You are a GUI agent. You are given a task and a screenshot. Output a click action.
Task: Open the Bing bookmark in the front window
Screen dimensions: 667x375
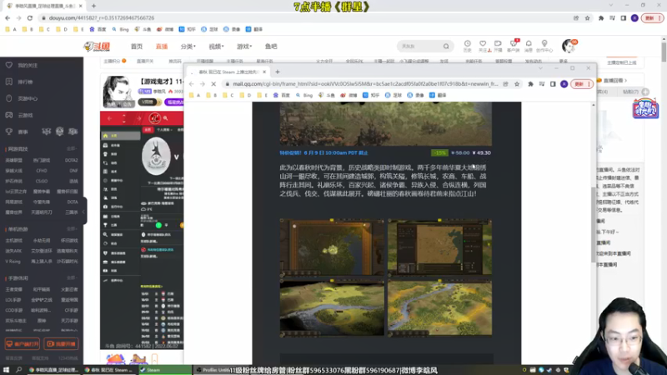[x=304, y=95]
